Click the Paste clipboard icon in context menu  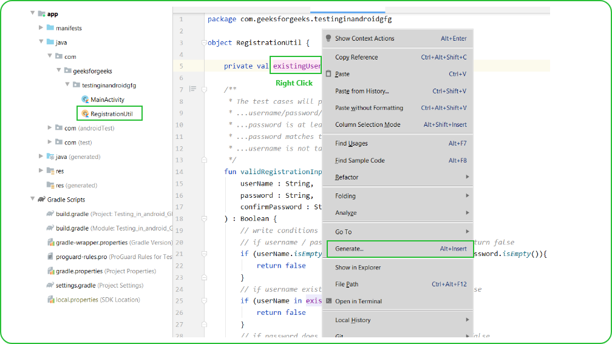coord(328,74)
